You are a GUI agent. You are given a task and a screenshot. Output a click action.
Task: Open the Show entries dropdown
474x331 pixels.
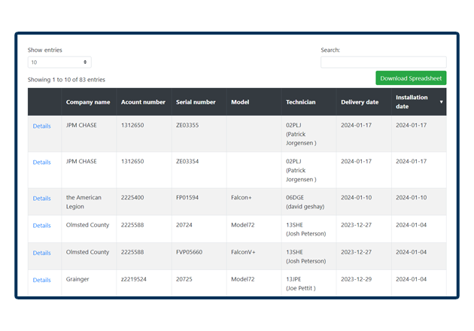tap(59, 62)
